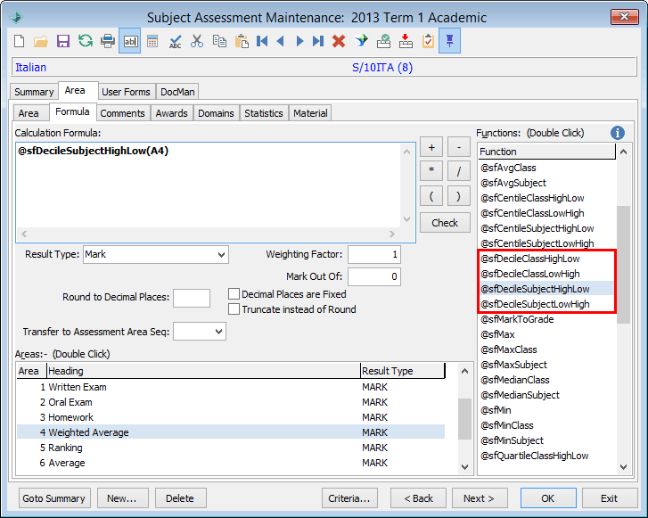Screen dimensions: 648x518
Task: Select the Comments sub-tab
Action: (x=122, y=113)
